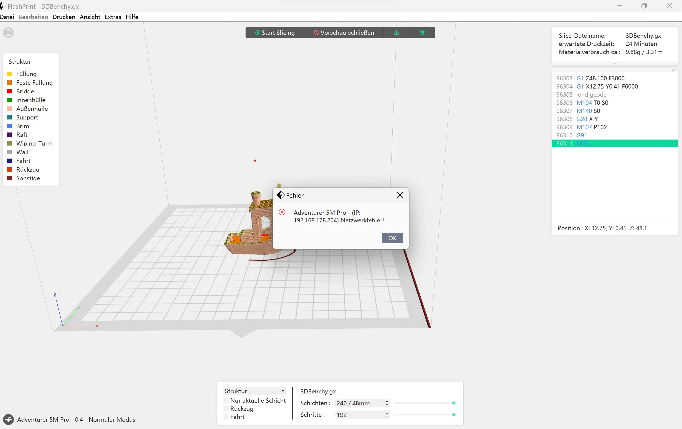682x429 pixels.
Task: Select G-code line 96305 ;end gcode
Action: tap(615, 95)
